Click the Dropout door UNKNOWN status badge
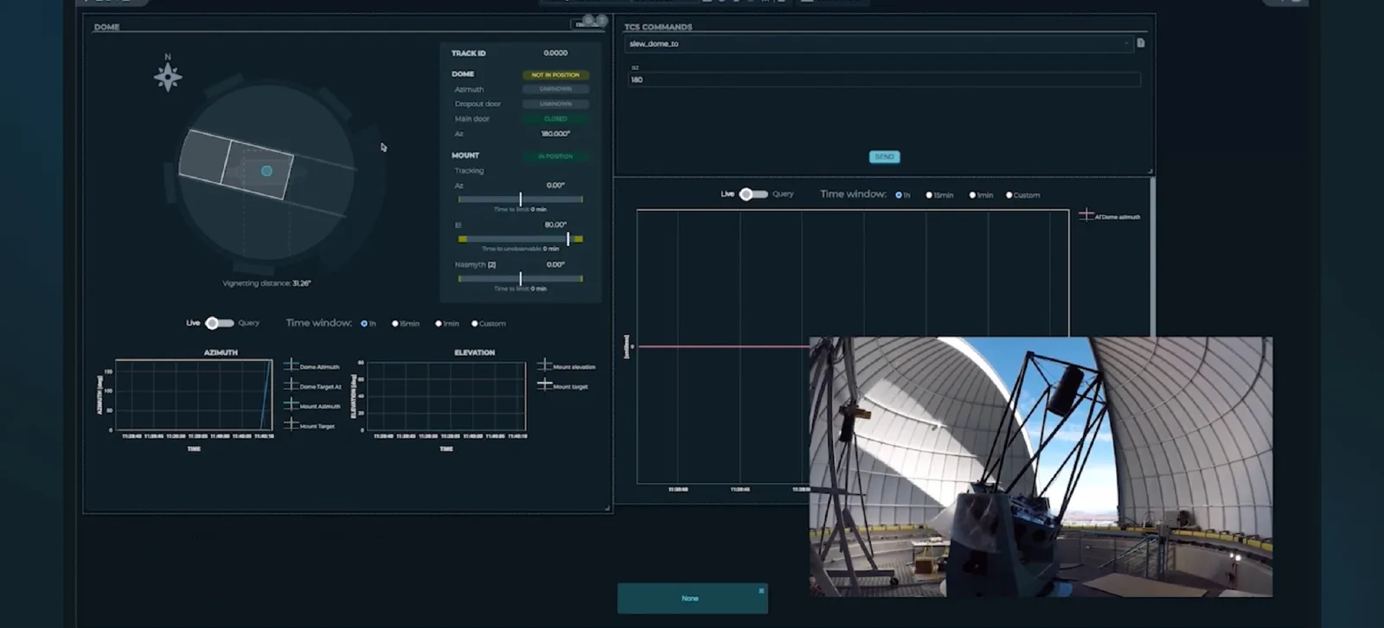 click(x=555, y=104)
